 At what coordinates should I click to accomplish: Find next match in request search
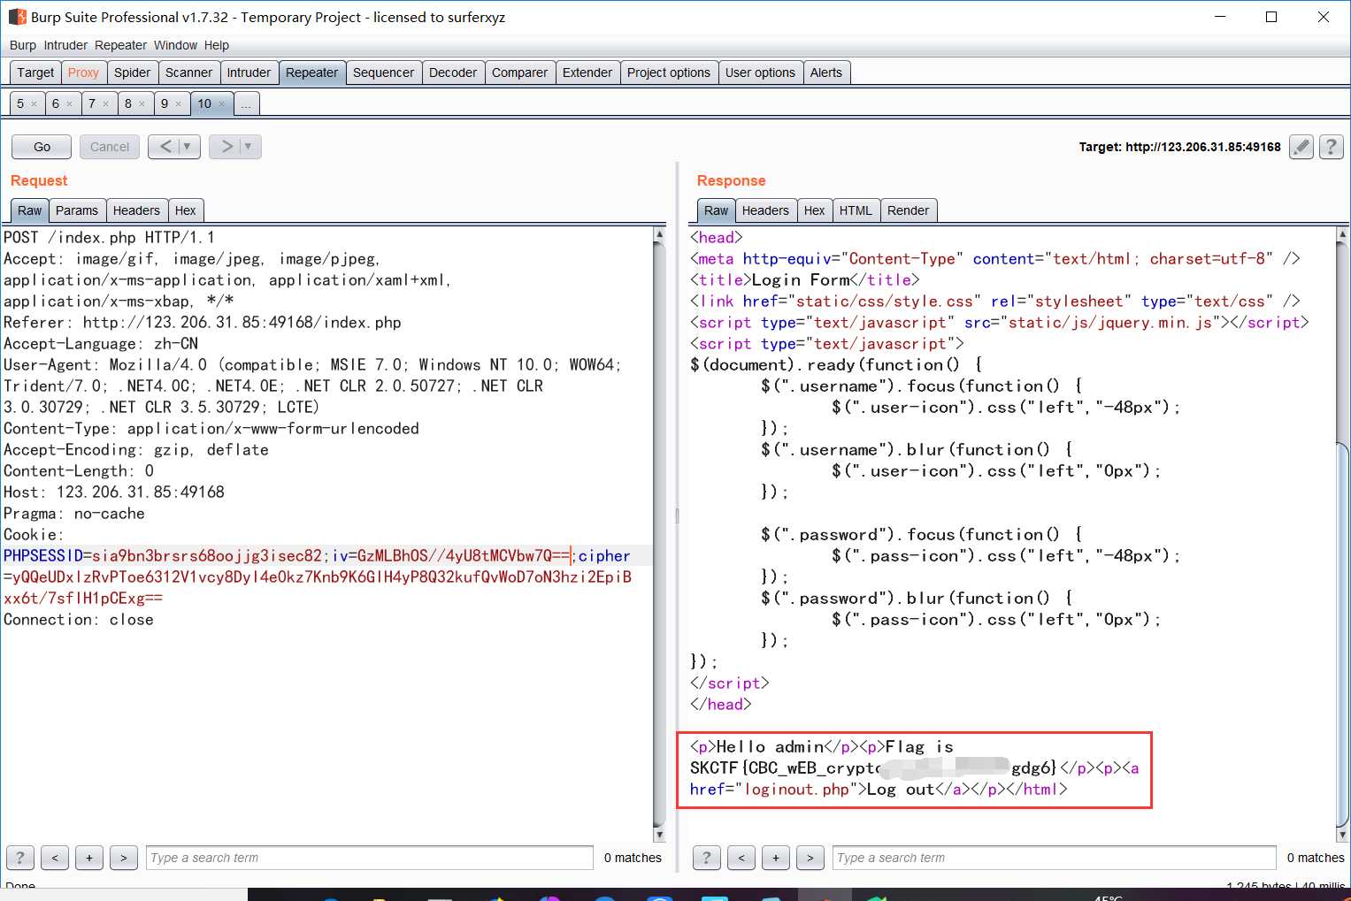coord(124,858)
